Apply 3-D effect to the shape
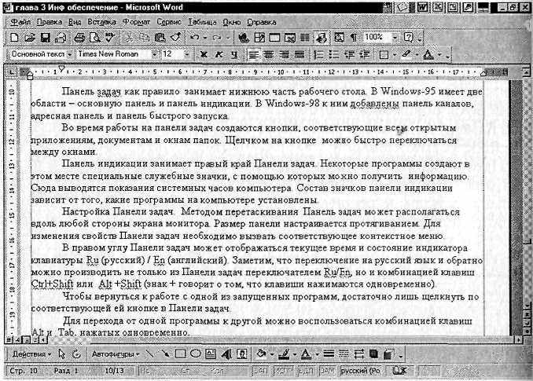This screenshot has height=381, width=533. [388, 354]
